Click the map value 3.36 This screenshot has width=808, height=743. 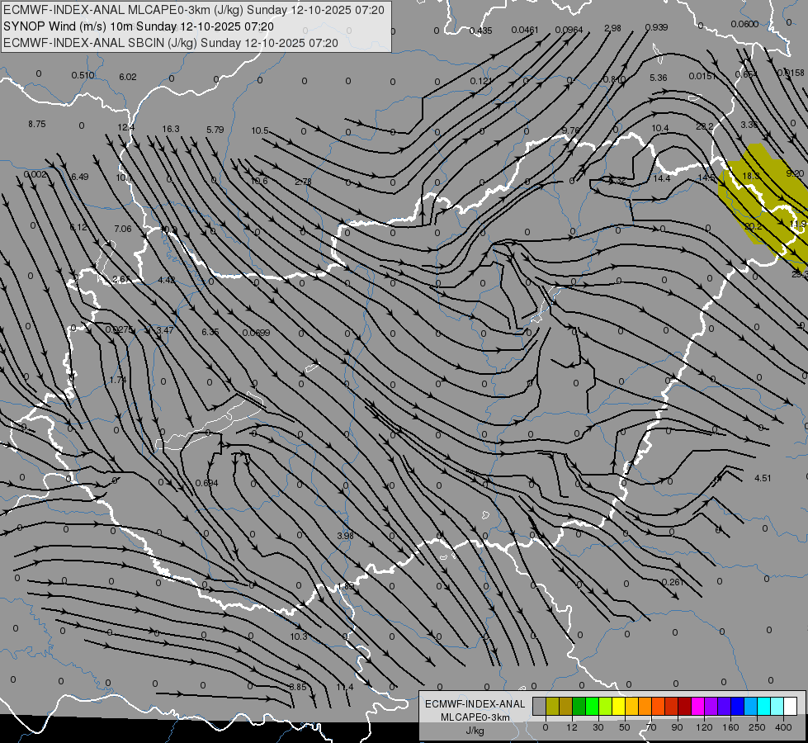(749, 125)
